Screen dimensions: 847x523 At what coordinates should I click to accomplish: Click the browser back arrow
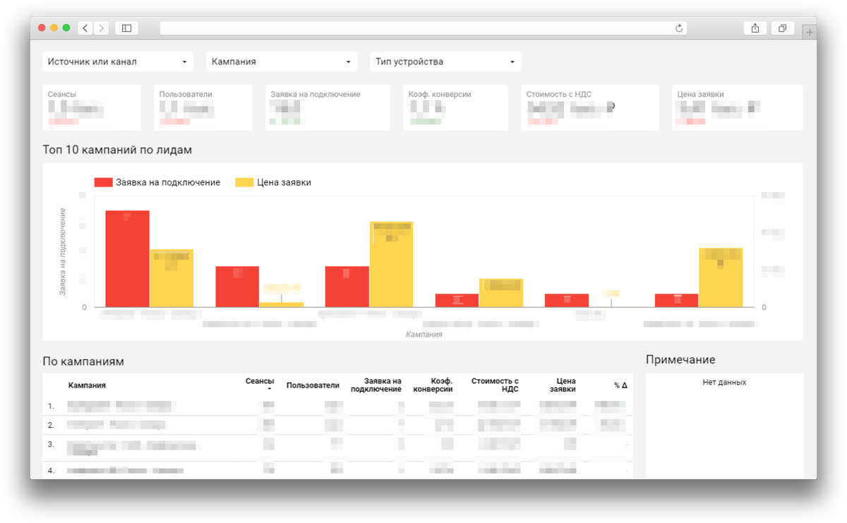85,28
